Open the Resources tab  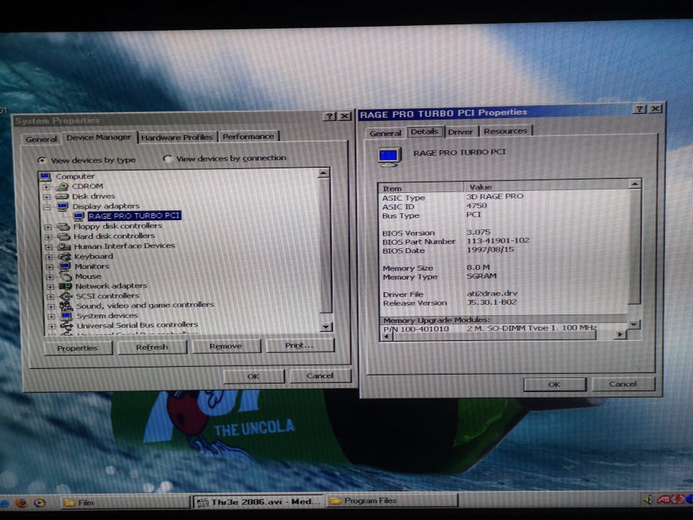coord(505,131)
